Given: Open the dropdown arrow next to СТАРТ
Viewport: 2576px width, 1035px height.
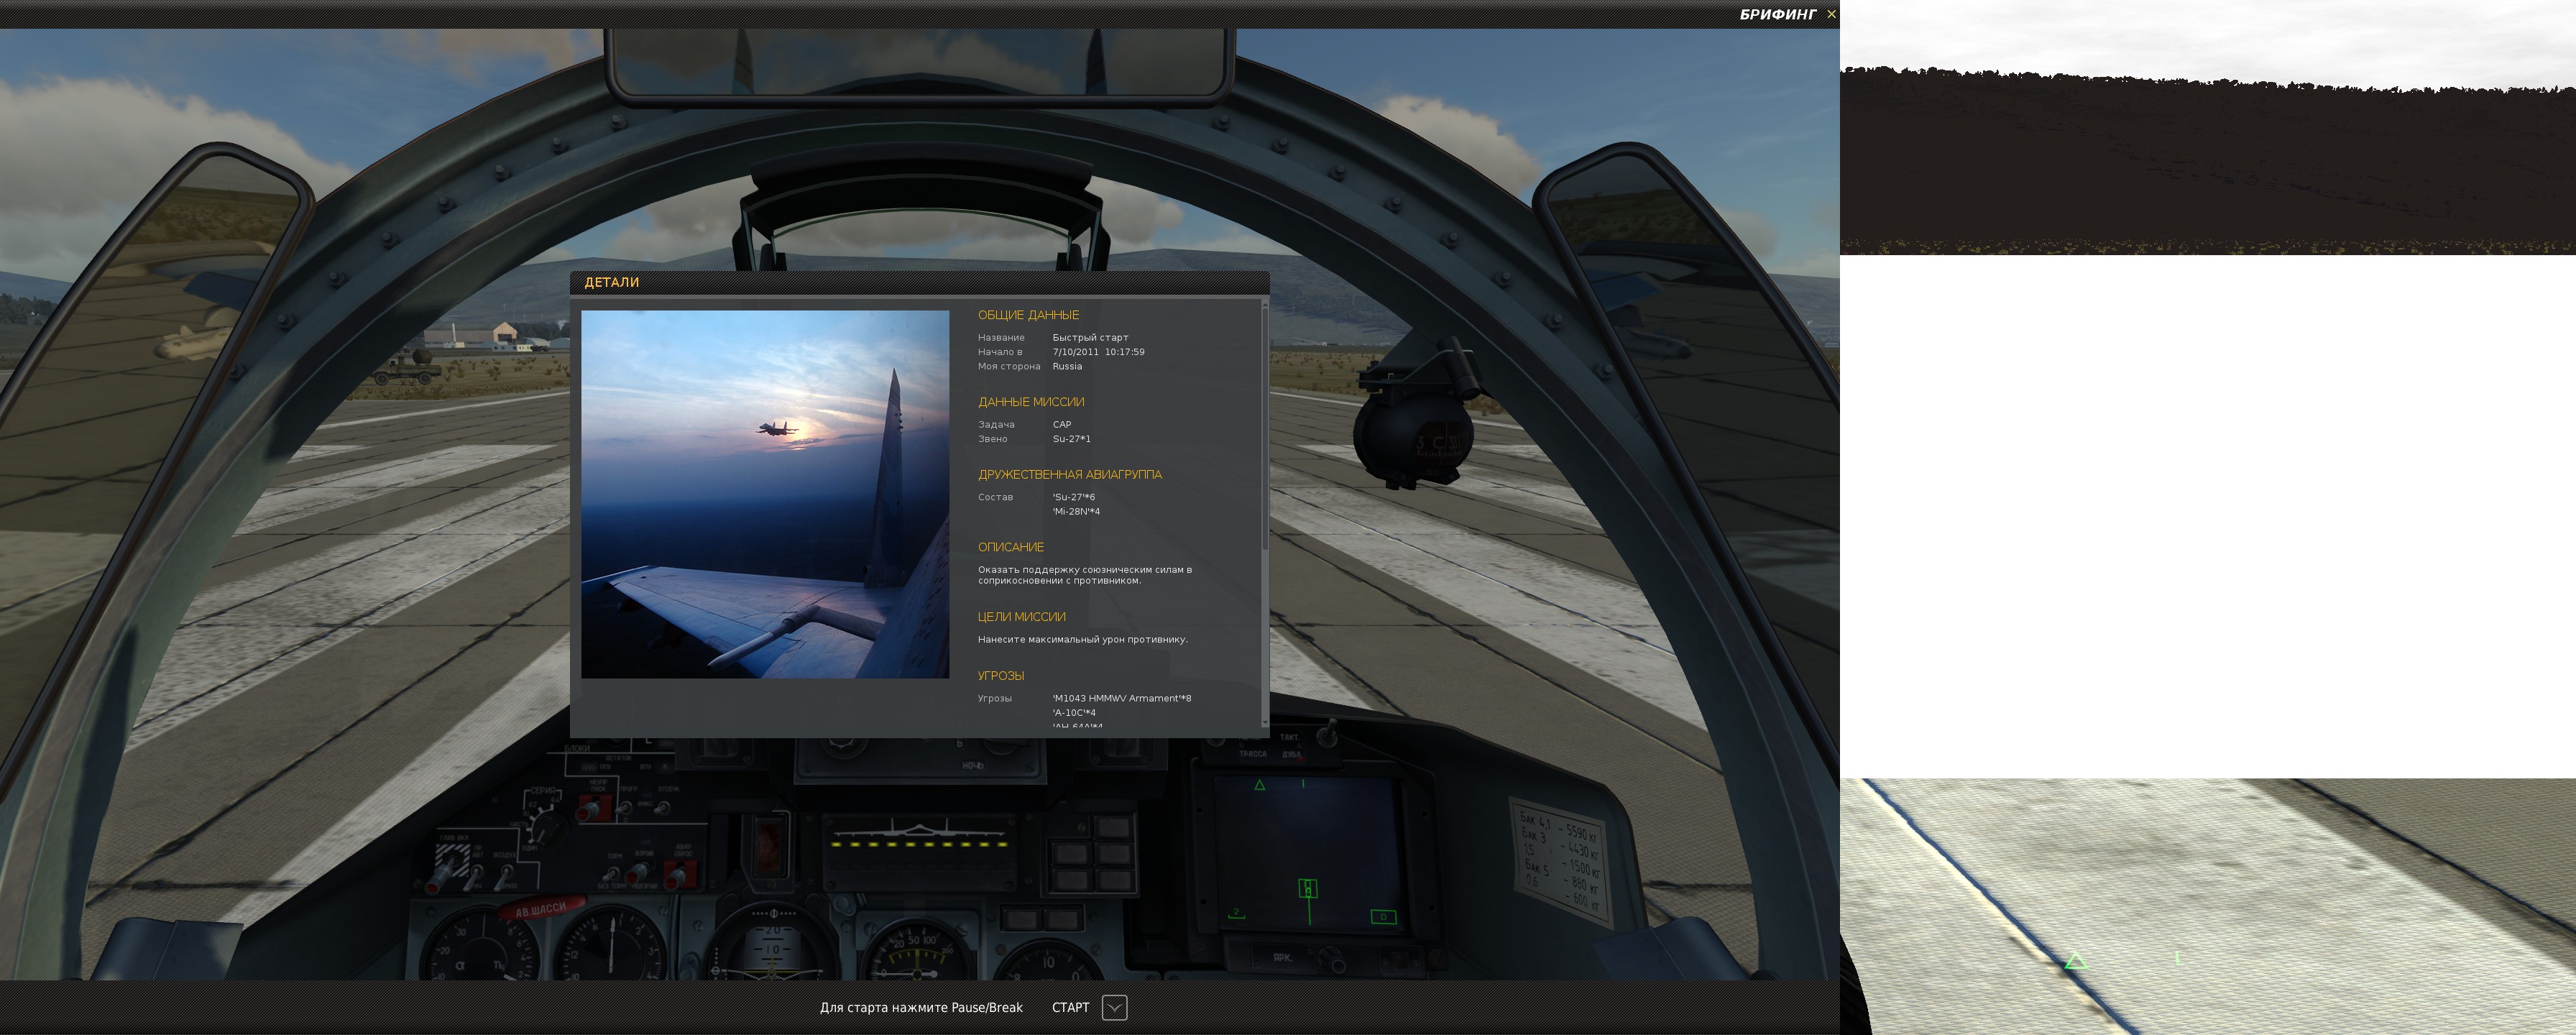Looking at the screenshot, I should [1114, 1007].
